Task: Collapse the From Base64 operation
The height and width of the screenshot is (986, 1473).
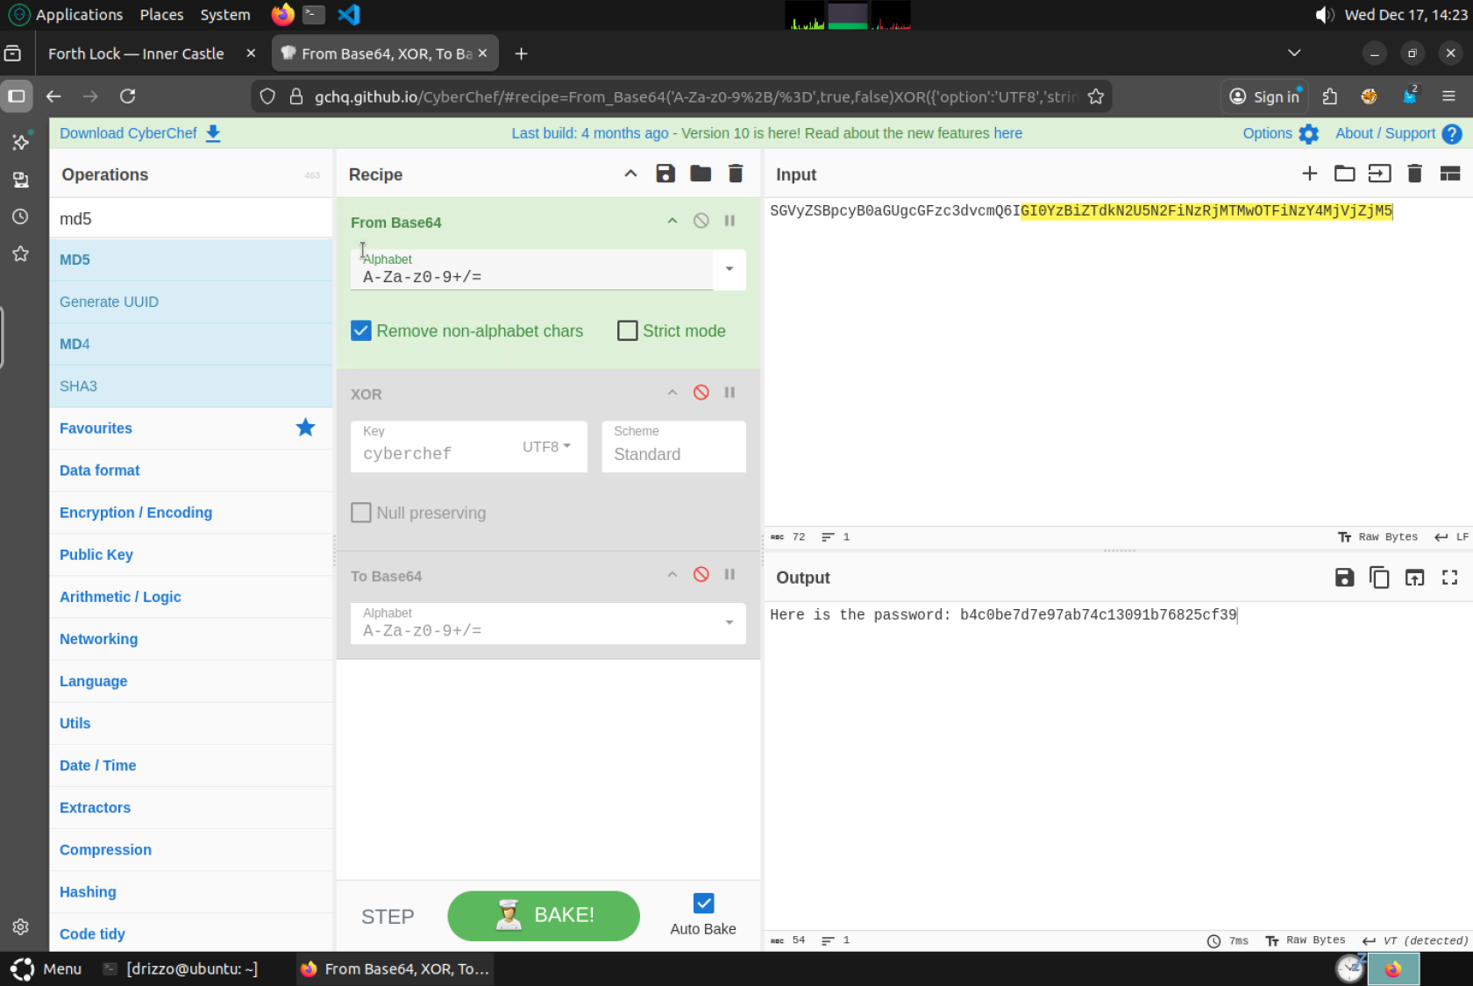Action: pos(672,221)
